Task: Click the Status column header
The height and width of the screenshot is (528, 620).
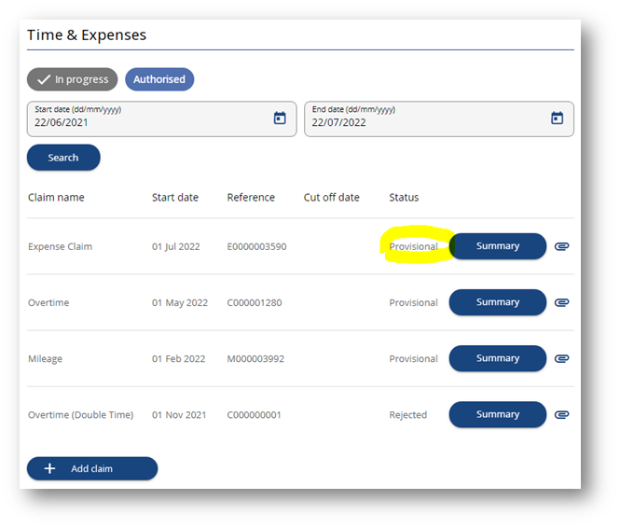Action: point(404,198)
